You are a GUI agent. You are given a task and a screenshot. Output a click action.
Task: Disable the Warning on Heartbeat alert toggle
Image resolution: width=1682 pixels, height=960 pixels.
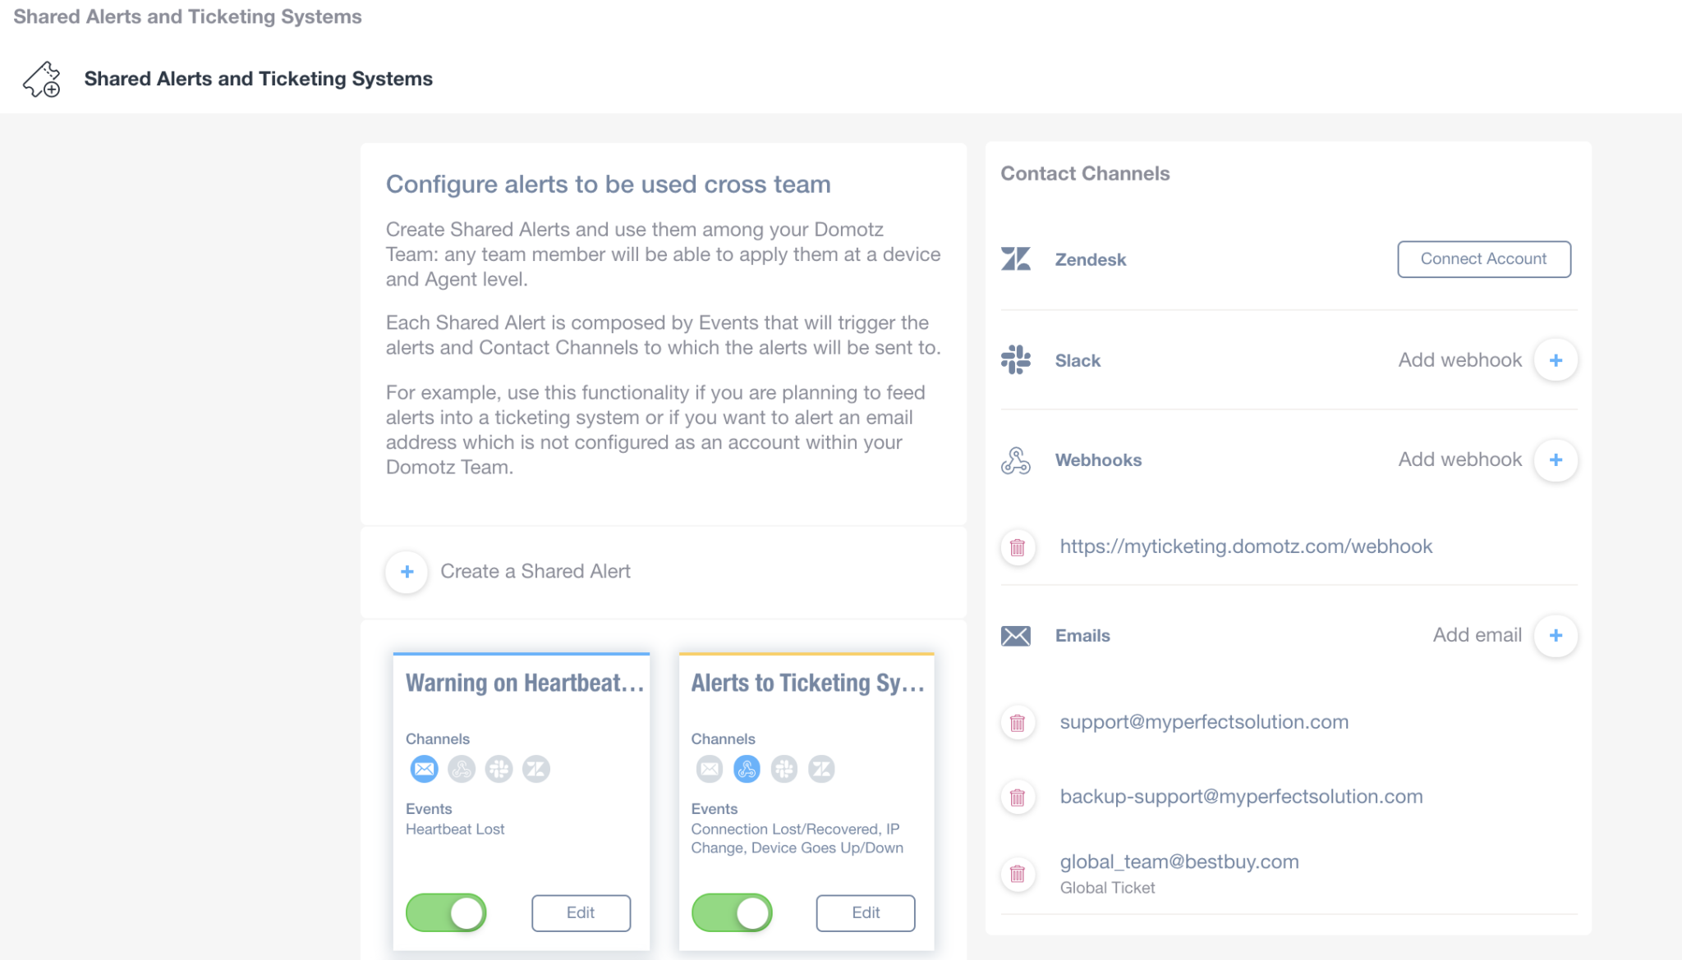[446, 912]
